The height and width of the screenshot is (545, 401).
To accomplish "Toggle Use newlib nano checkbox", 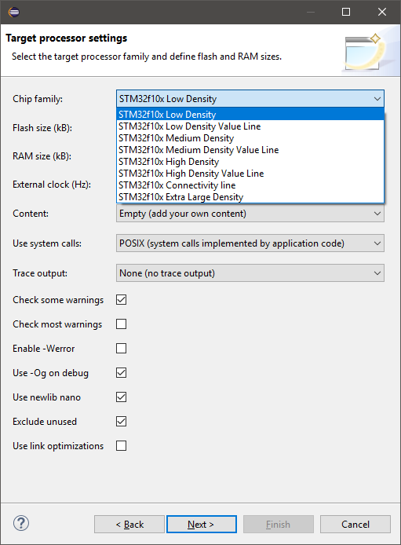I will [121, 397].
